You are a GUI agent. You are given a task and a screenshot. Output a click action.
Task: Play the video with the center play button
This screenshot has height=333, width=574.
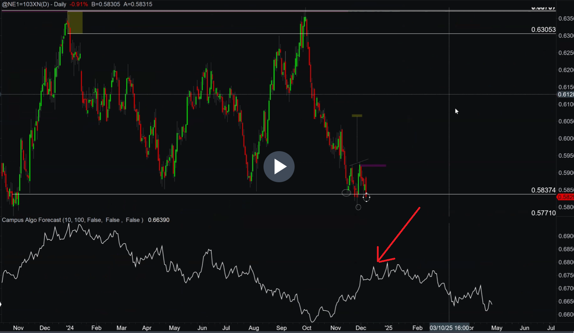[279, 167]
